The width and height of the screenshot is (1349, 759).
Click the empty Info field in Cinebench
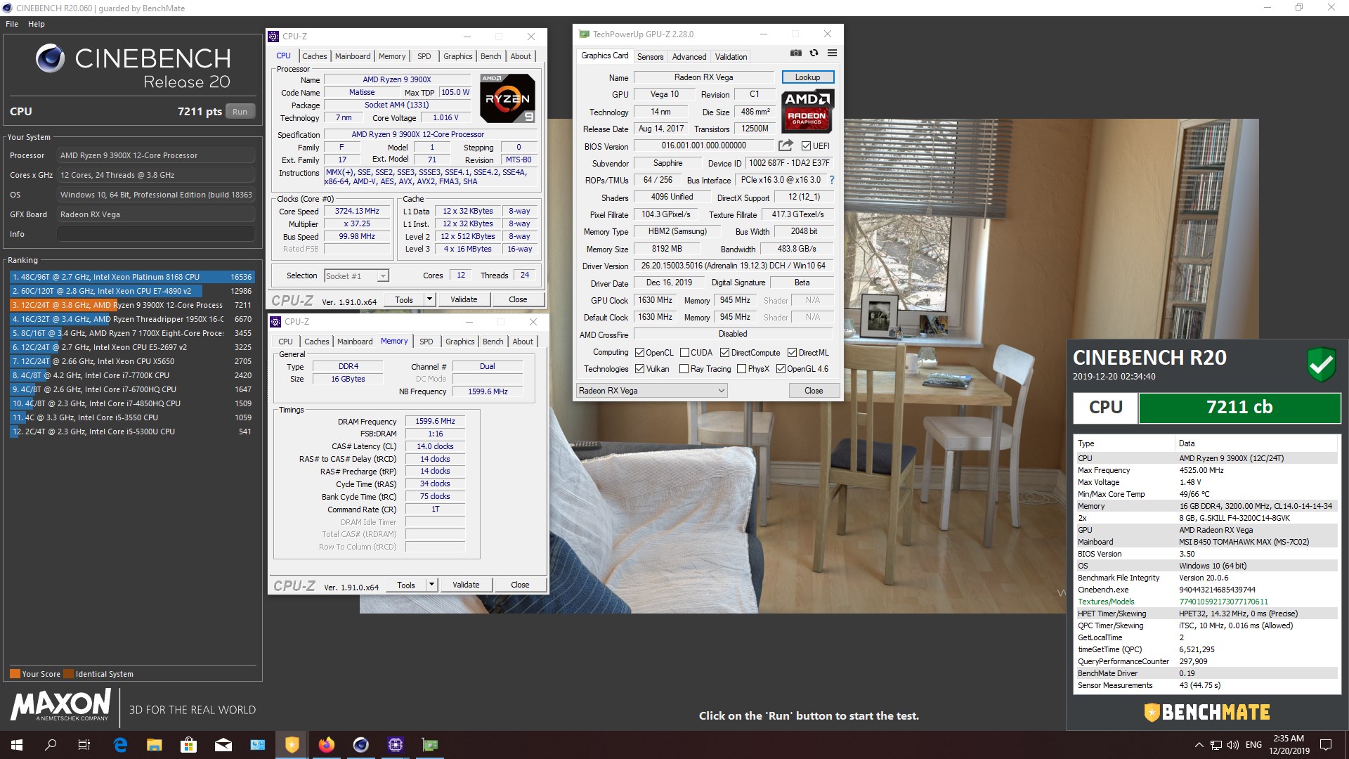pos(156,234)
